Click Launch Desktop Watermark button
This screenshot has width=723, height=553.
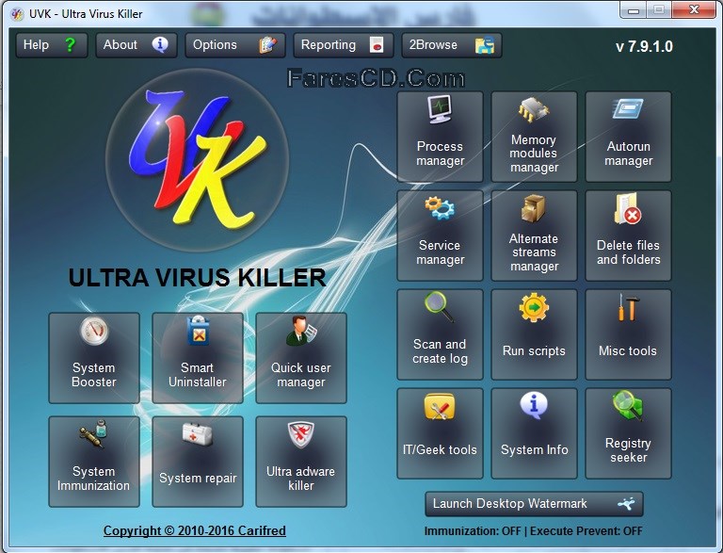[x=534, y=504]
